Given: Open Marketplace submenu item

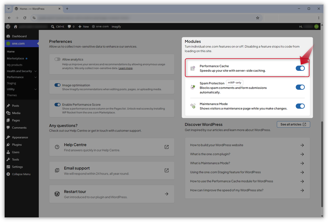Looking at the screenshot, I should pos(15,59).
